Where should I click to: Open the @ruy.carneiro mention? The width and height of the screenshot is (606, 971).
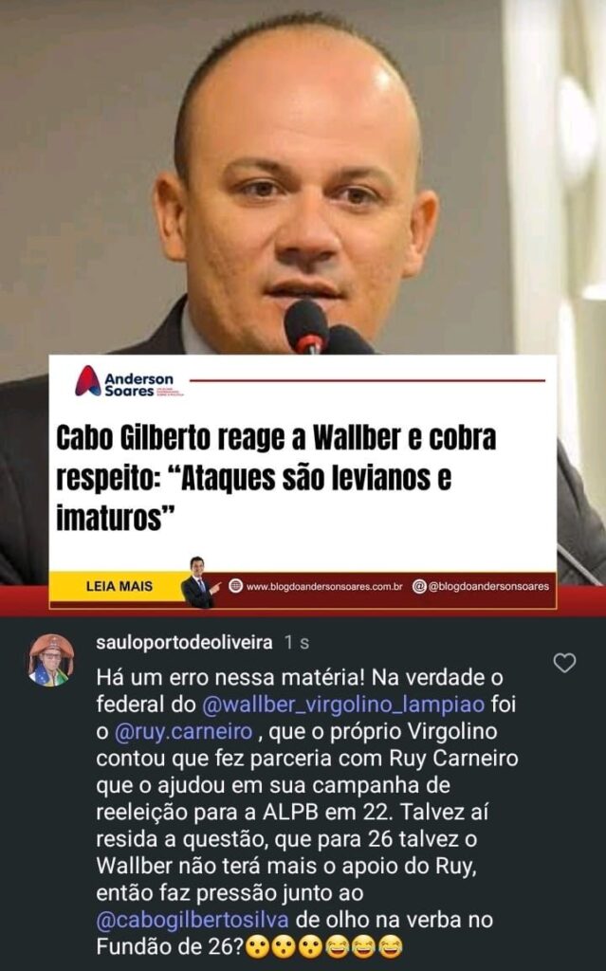pos(184,732)
